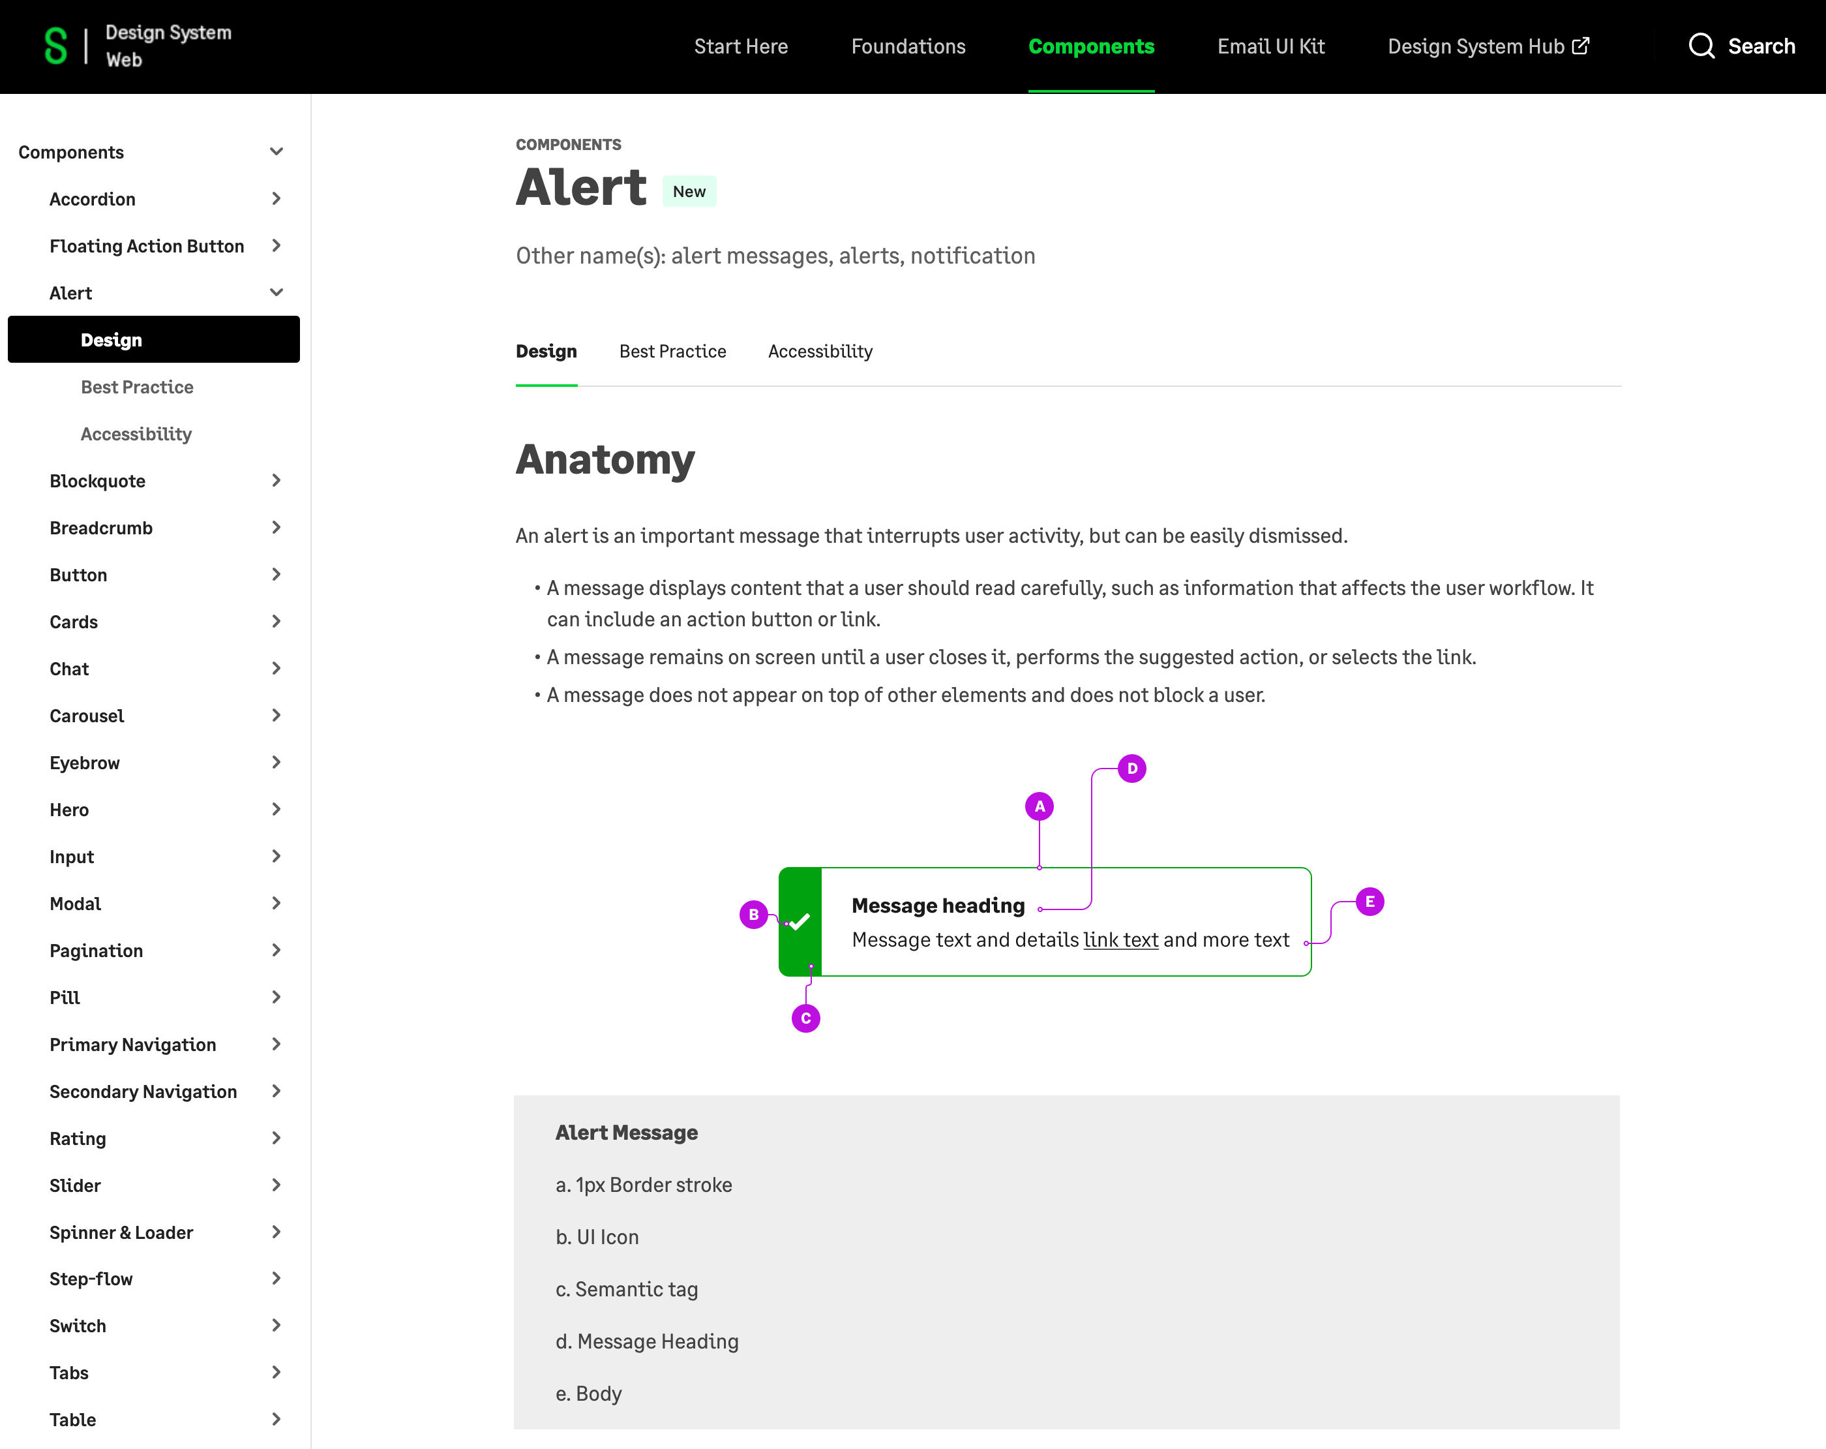Viewport: 1826px width, 1449px height.
Task: Expand the Breadcrumb chevron
Action: tap(276, 527)
